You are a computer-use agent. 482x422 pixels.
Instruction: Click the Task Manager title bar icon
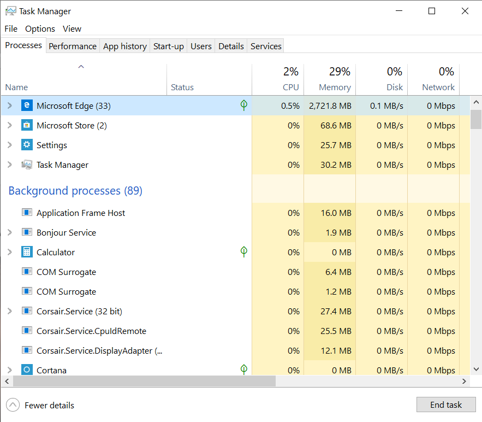point(11,11)
